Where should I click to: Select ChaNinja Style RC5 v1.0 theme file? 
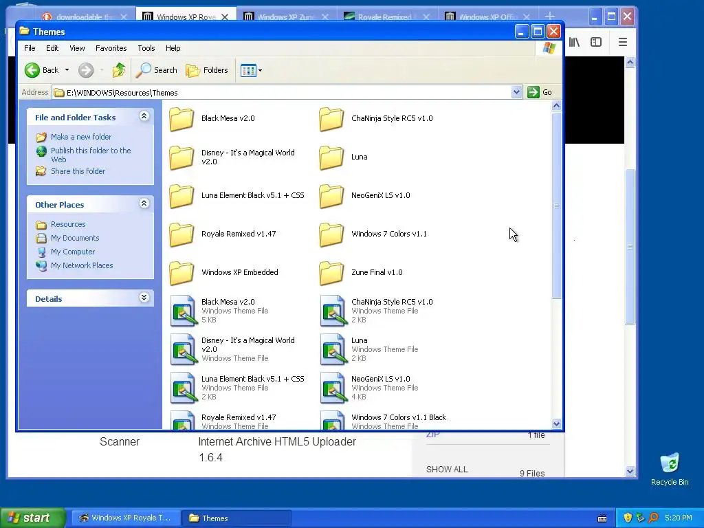[377, 311]
